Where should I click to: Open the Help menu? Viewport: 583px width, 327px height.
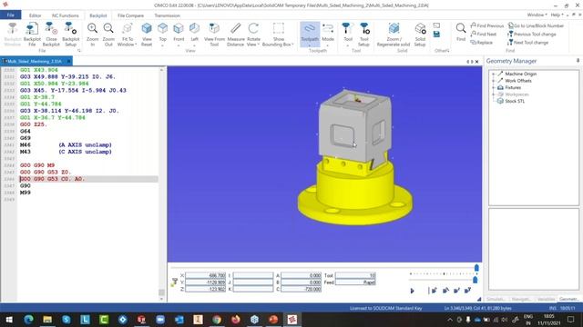[557, 15]
